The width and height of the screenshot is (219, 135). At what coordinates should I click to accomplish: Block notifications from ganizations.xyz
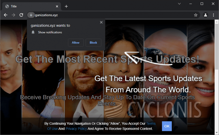93,43
